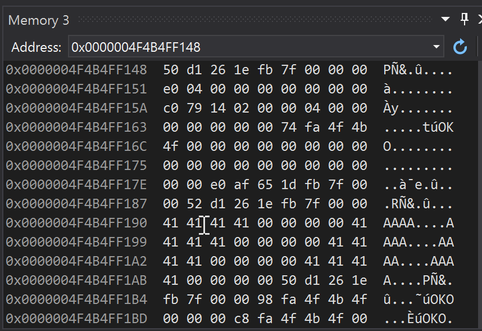
Task: Expand the Address combo box dropdown
Action: click(x=436, y=47)
